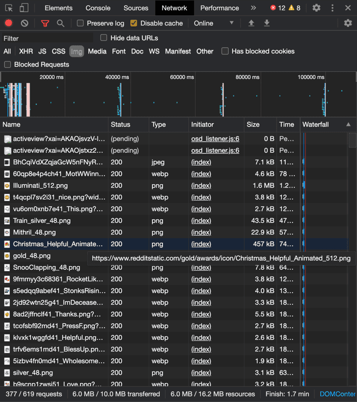Select the XHR filter type

point(26,51)
